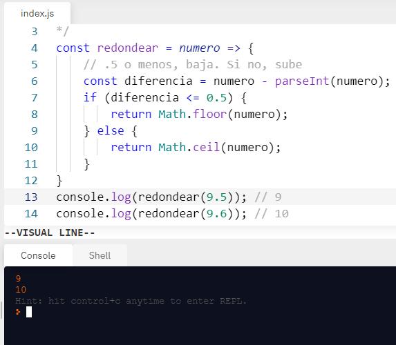Viewport: 396px width, 345px height.
Task: Switch to the Console tab
Action: (x=38, y=255)
